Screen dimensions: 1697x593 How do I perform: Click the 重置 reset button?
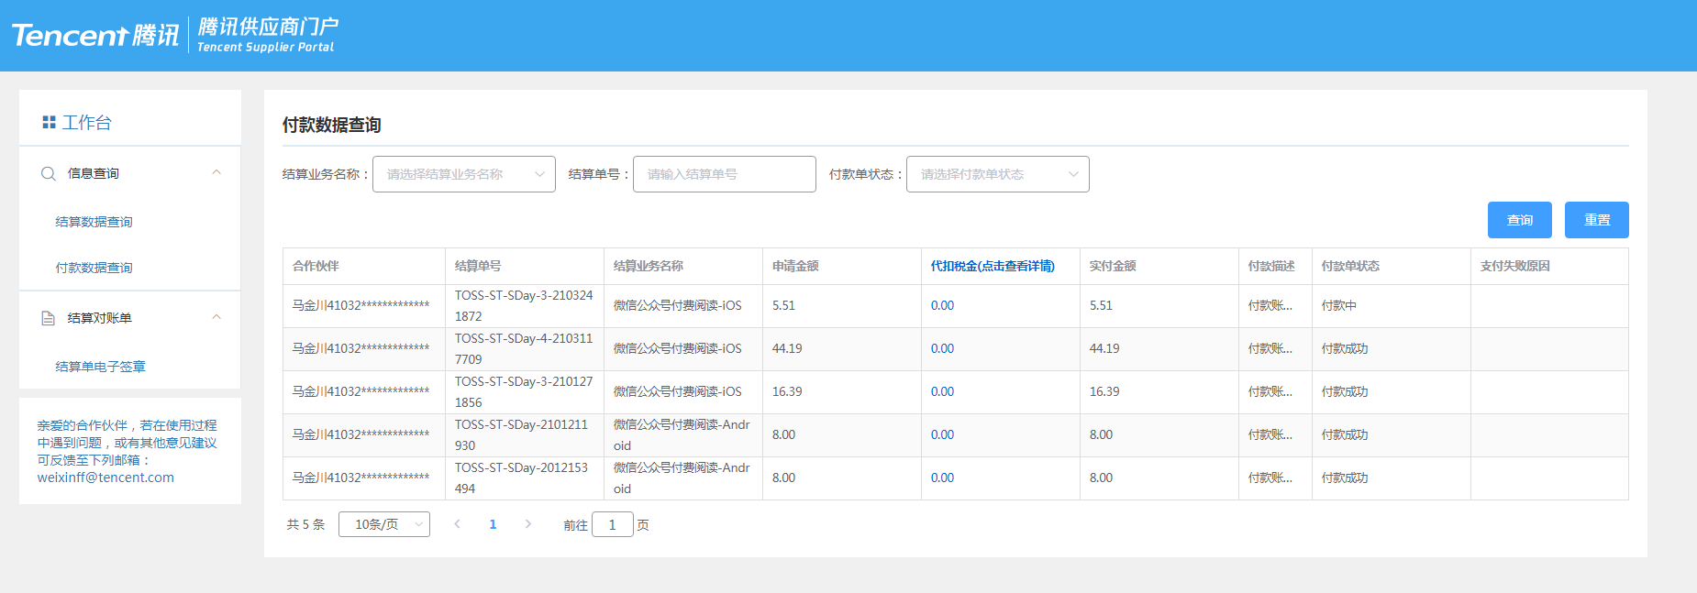click(x=1597, y=220)
